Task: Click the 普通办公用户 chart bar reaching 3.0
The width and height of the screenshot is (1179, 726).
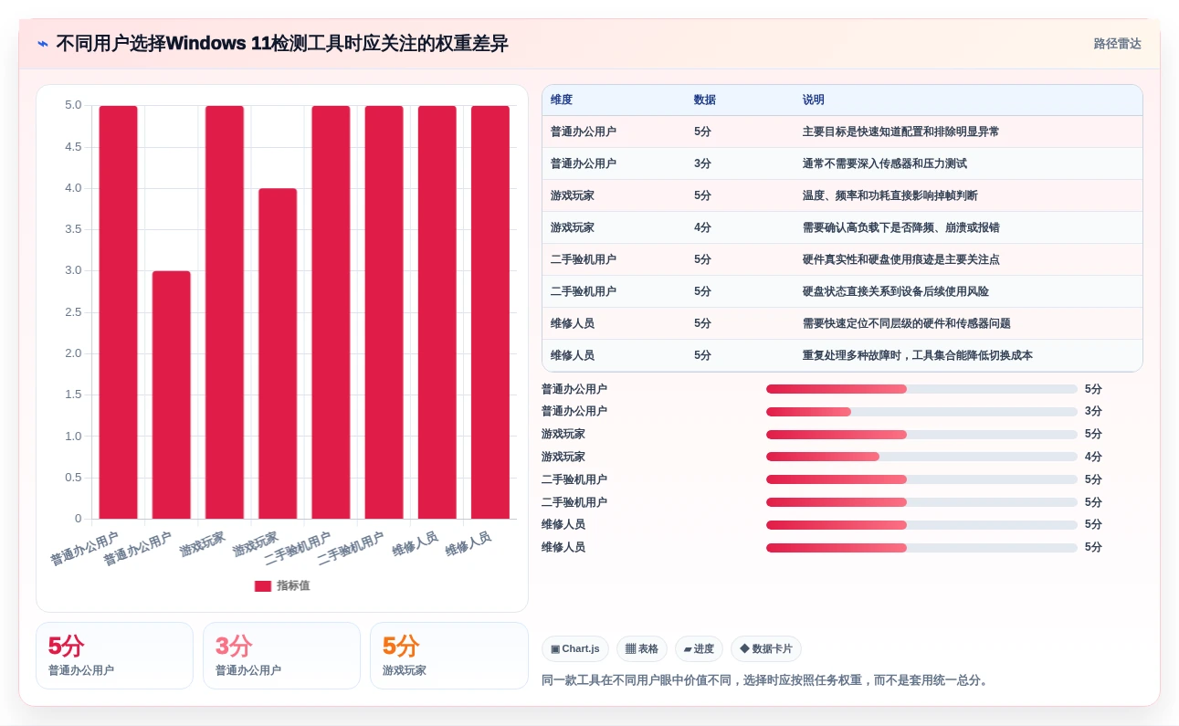Action: pos(172,395)
